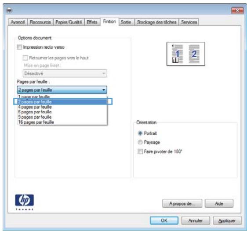Viewport: 247px width, 231px height.
Task: Select the Paysage orientation radio button
Action: (x=140, y=142)
